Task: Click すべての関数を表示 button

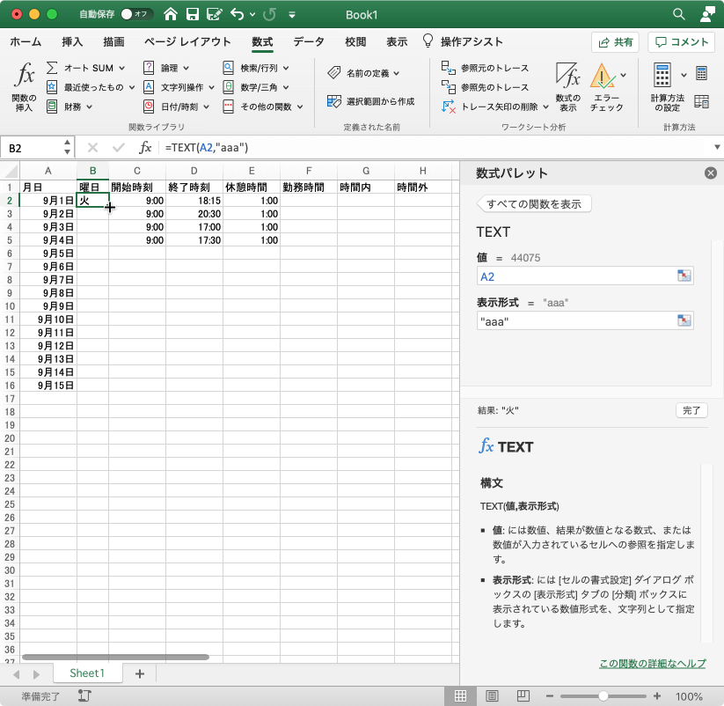Action: pyautogui.click(x=534, y=203)
